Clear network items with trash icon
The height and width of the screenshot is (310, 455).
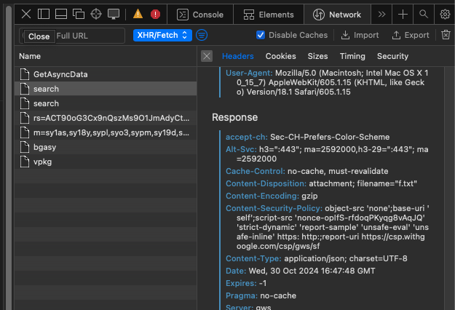pos(446,35)
